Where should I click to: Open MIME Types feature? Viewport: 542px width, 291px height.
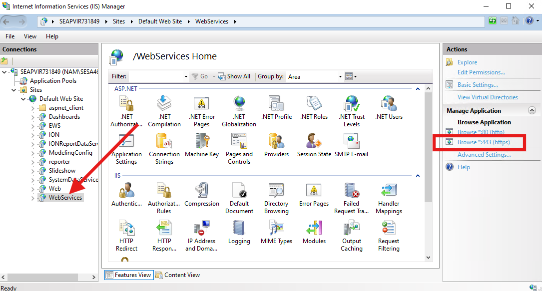coord(277,232)
